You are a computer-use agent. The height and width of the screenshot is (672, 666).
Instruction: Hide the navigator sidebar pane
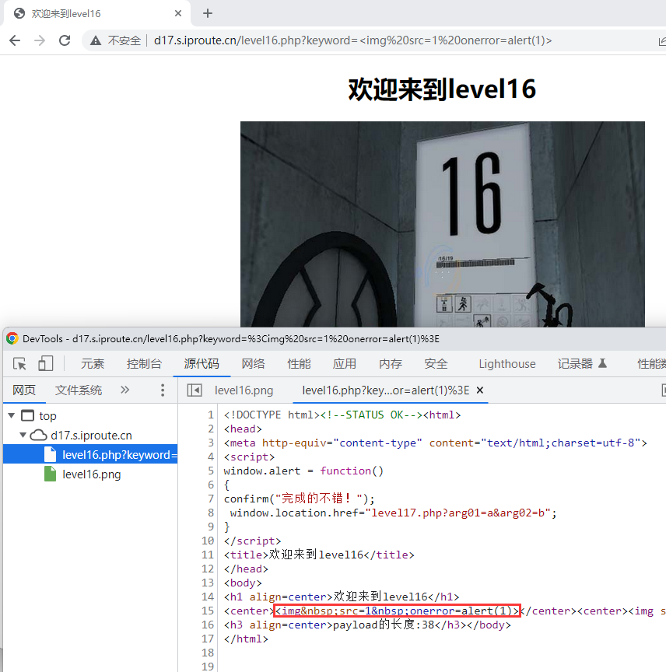(x=195, y=390)
